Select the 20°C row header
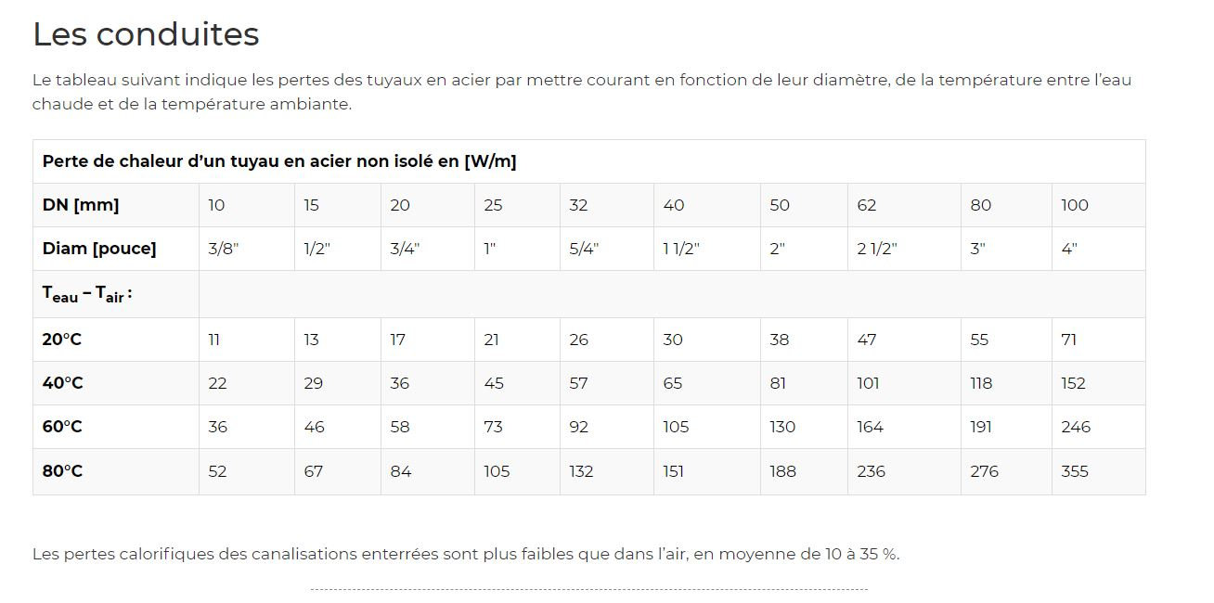The width and height of the screenshot is (1214, 603). pyautogui.click(x=62, y=340)
